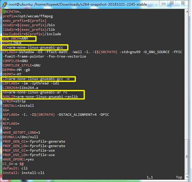Image resolution: width=192 pixels, height=182 pixels.
Task: Click the scrollbar up arrow
Action: pyautogui.click(x=187, y=12)
